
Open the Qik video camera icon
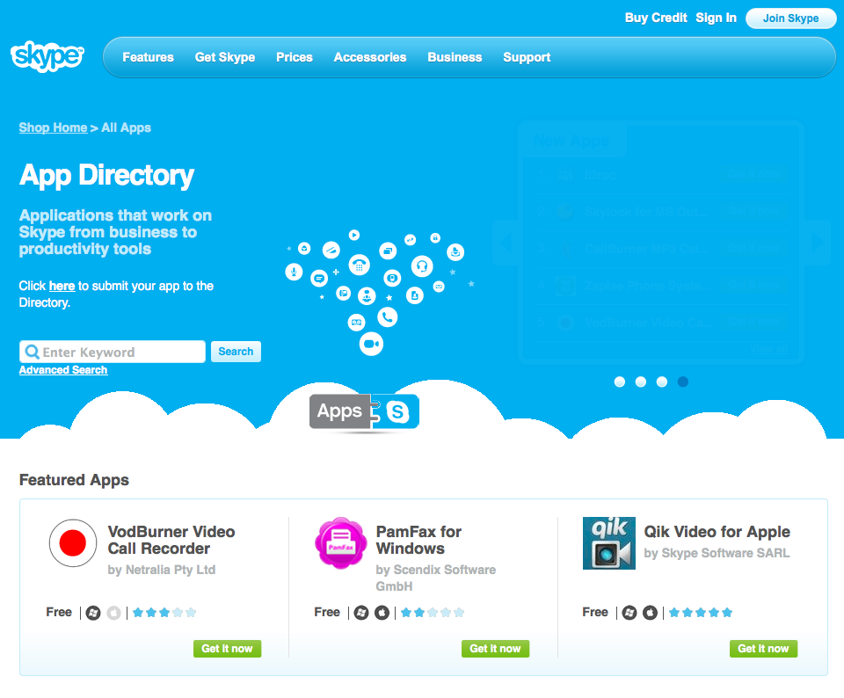[608, 543]
